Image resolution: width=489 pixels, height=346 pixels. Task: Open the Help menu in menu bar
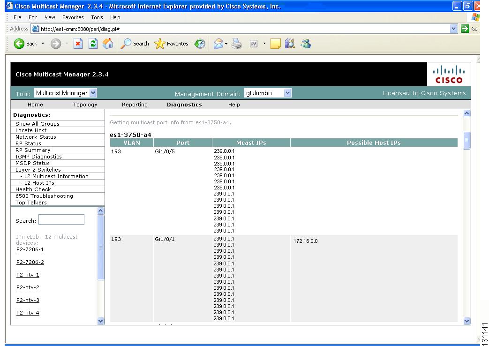coord(115,17)
